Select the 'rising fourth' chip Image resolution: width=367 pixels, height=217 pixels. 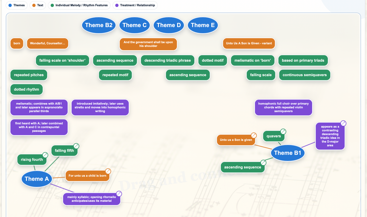[x=32, y=160]
